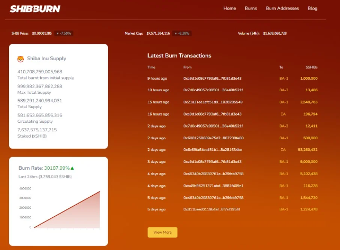Click the Last 24hrs burn text
Screen dimensions: 340x250
(45, 177)
